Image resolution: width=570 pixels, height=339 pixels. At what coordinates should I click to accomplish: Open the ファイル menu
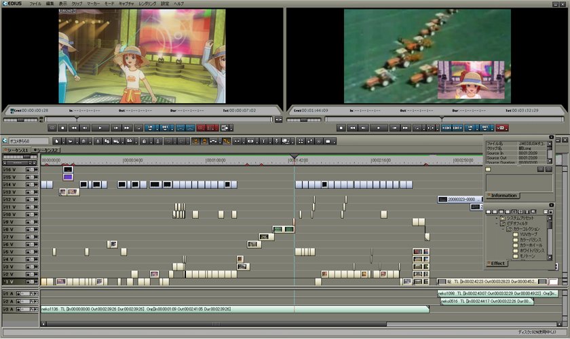click(x=35, y=3)
